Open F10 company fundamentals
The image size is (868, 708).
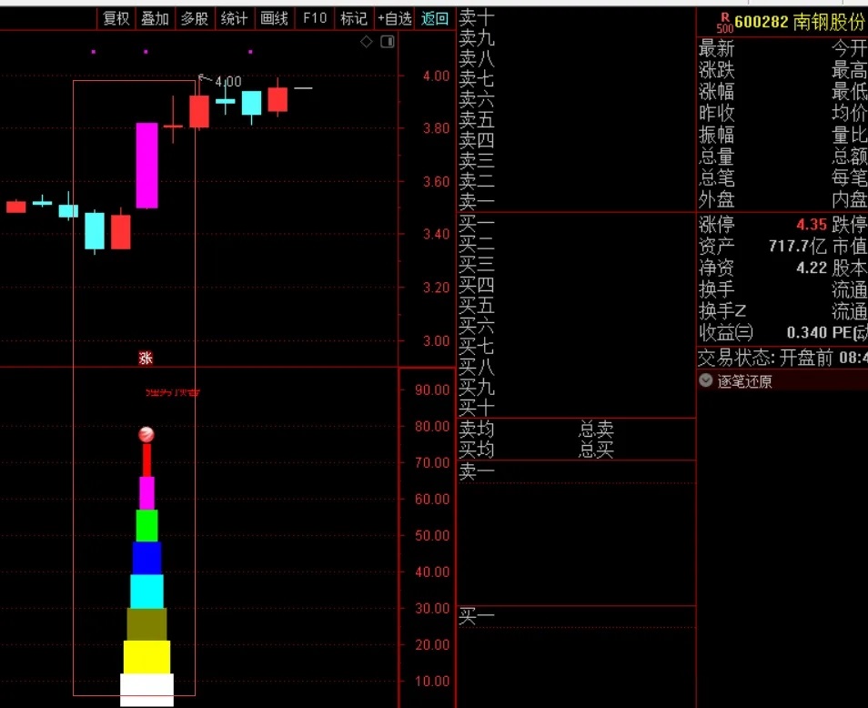[x=313, y=18]
